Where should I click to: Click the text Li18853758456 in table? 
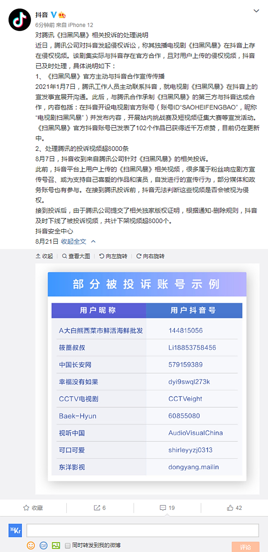192,348
